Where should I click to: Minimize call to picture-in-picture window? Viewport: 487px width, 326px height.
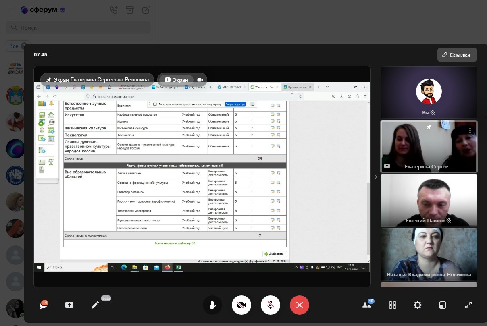[443, 305]
